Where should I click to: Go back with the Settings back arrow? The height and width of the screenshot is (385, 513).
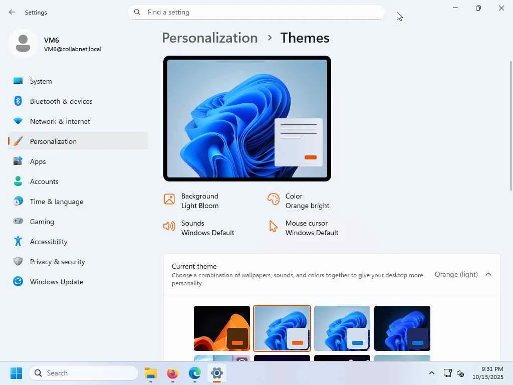click(x=12, y=12)
